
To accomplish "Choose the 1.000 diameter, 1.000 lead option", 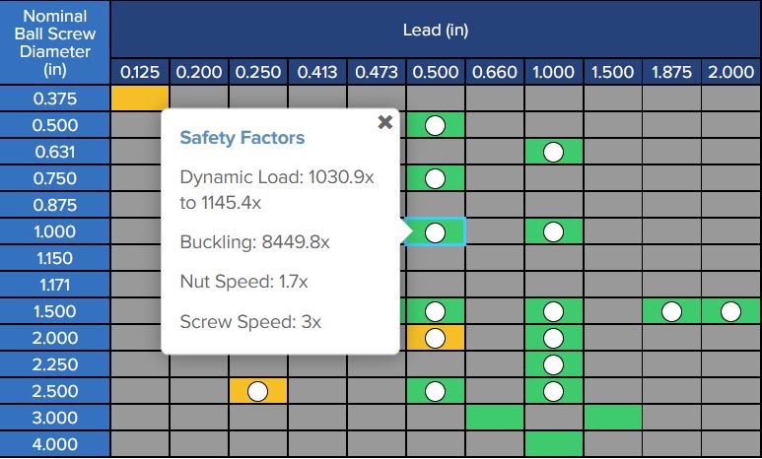I will 553,231.
